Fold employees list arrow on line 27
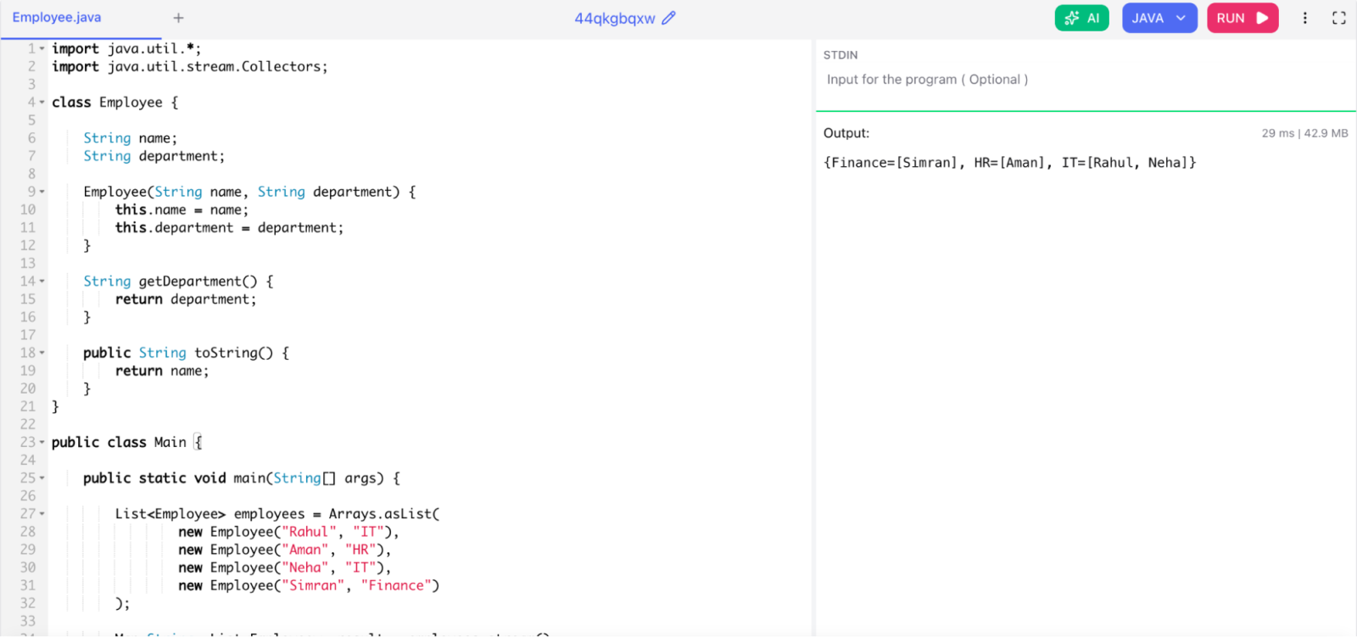The image size is (1357, 637). coord(42,514)
